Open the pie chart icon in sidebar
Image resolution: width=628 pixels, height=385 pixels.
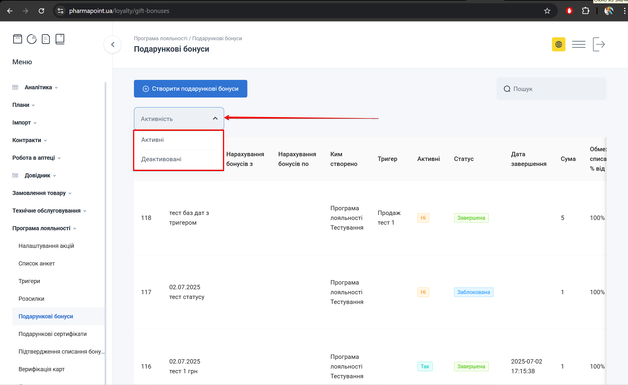[x=32, y=39]
